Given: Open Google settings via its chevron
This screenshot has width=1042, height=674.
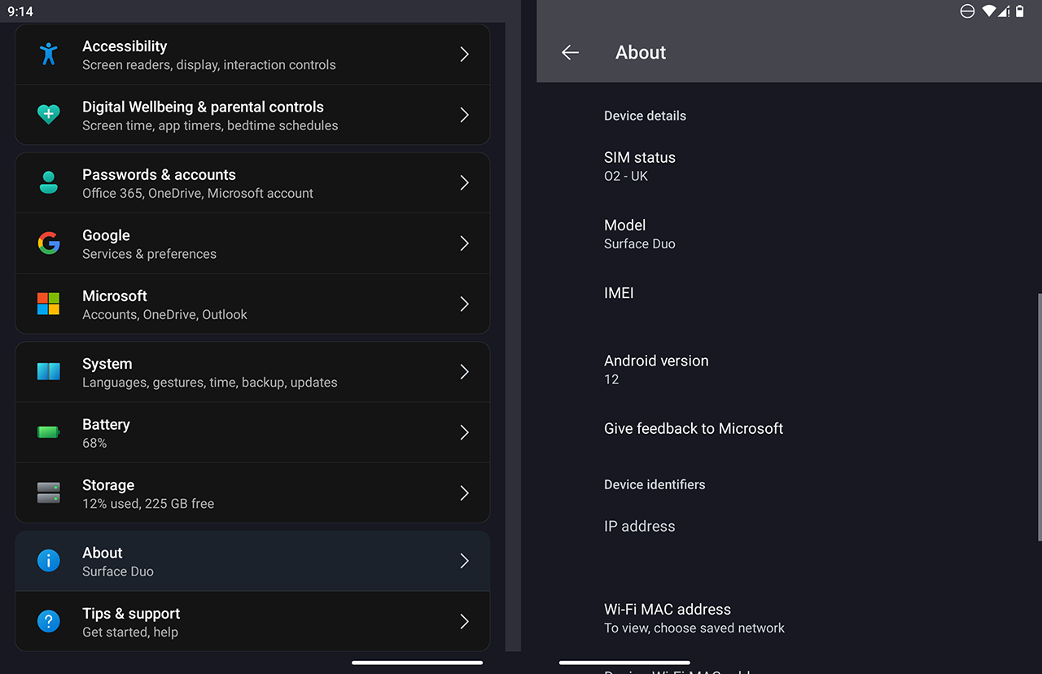Looking at the screenshot, I should point(464,243).
